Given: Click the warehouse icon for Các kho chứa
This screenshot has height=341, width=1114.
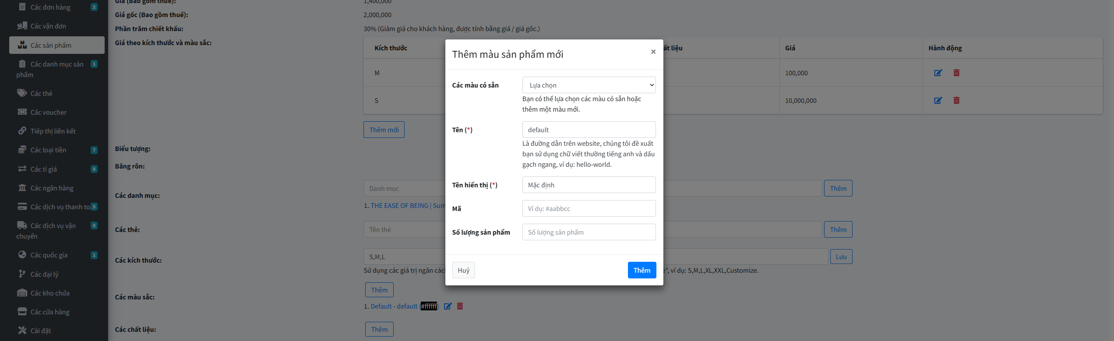Looking at the screenshot, I should 22,293.
